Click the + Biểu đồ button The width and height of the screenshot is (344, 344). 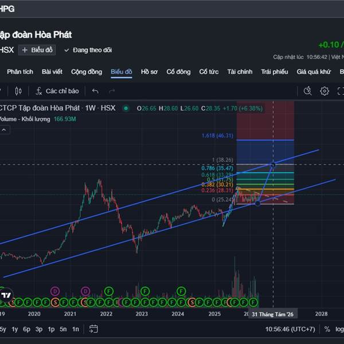tap(37, 50)
